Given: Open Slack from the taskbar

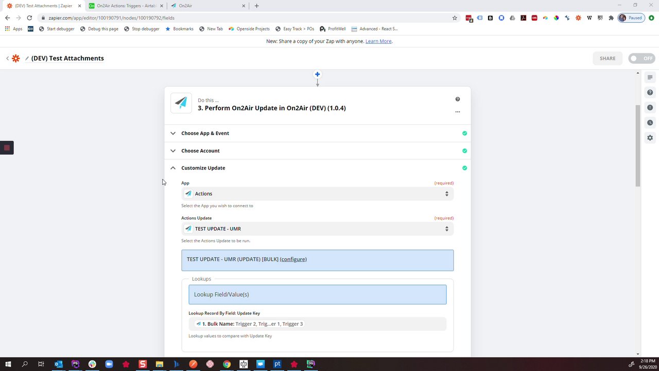Looking at the screenshot, I should pos(92,364).
